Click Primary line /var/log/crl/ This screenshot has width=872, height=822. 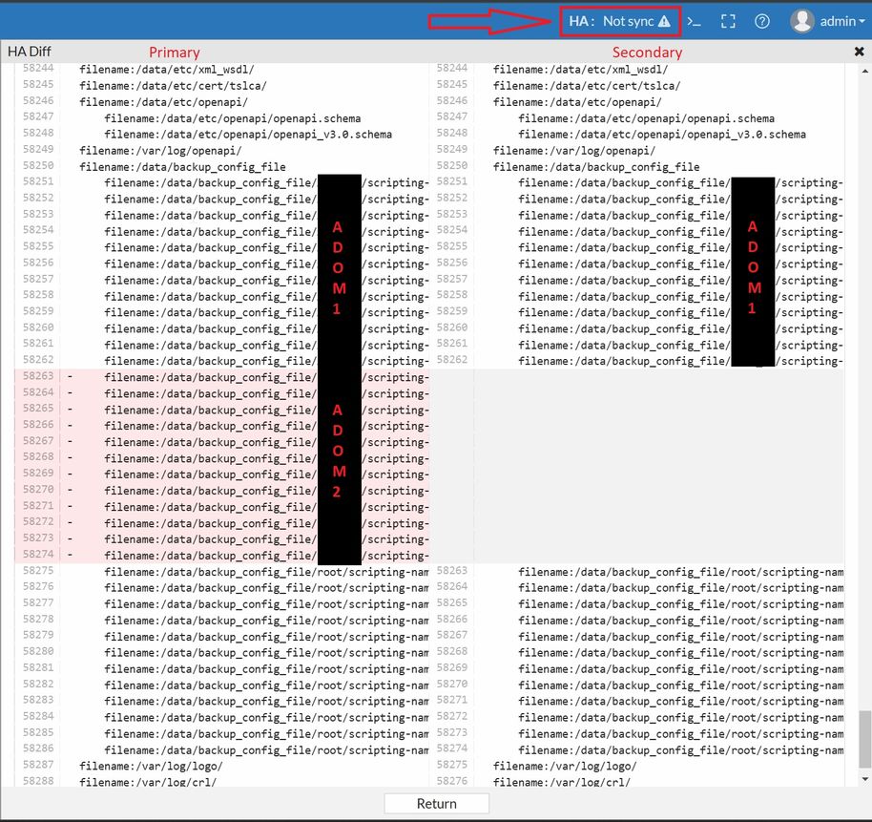click(148, 782)
